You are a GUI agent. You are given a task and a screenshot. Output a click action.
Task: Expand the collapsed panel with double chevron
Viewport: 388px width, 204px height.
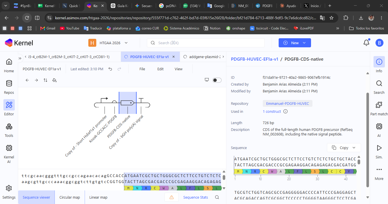point(20,58)
